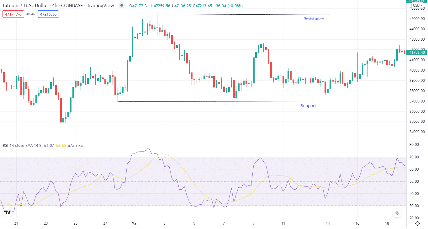Select the Resistance text label

click(314, 19)
